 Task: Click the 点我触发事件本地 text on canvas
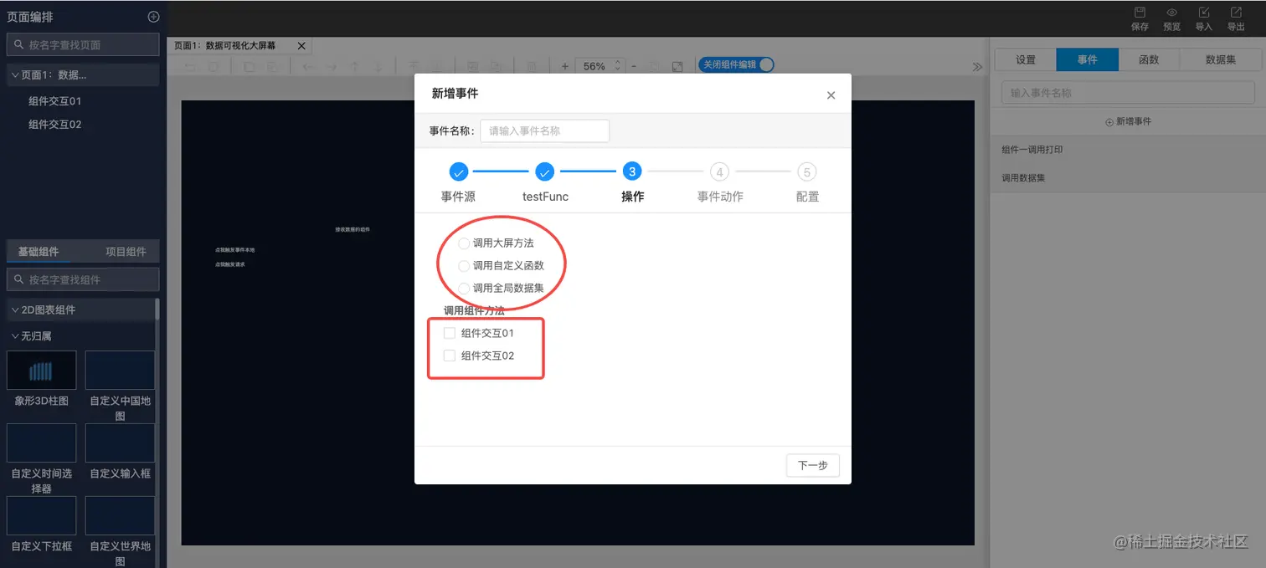pos(235,250)
